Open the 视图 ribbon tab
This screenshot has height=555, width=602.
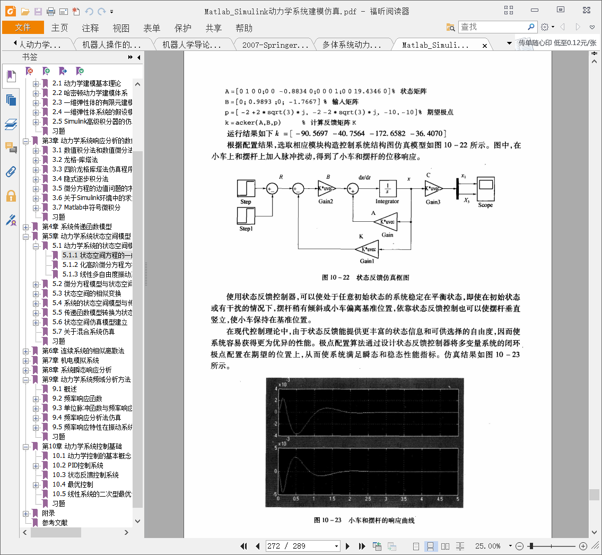point(121,28)
